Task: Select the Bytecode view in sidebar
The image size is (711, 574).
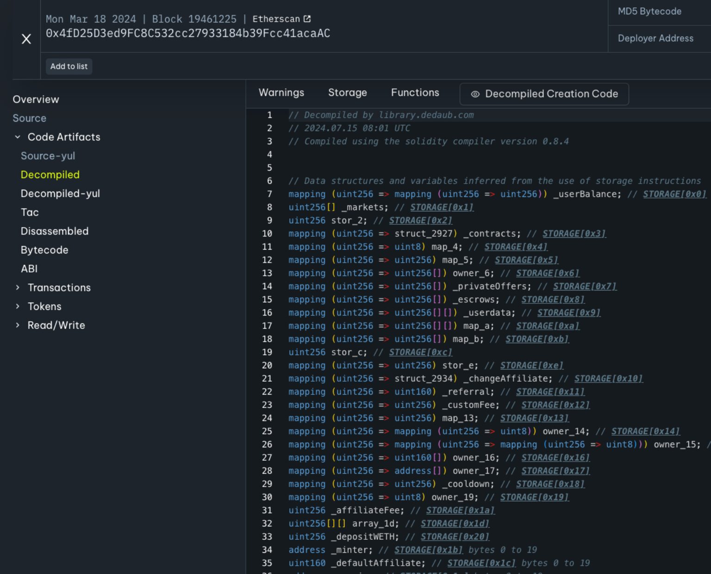Action: point(44,250)
